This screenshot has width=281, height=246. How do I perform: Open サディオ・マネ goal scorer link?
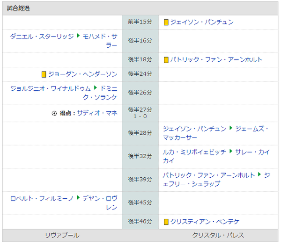97,113
